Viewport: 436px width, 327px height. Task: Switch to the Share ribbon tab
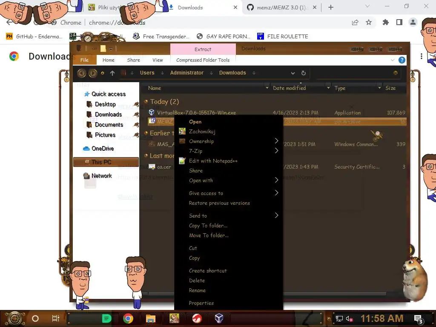pos(133,60)
